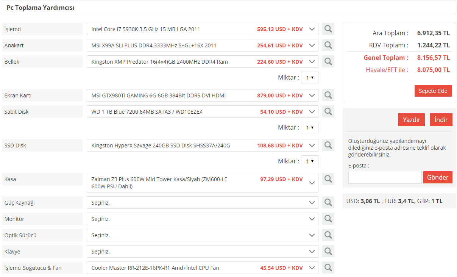
Task: Expand the MSI GTX980Ti graphics card dropdown
Action: (203, 95)
